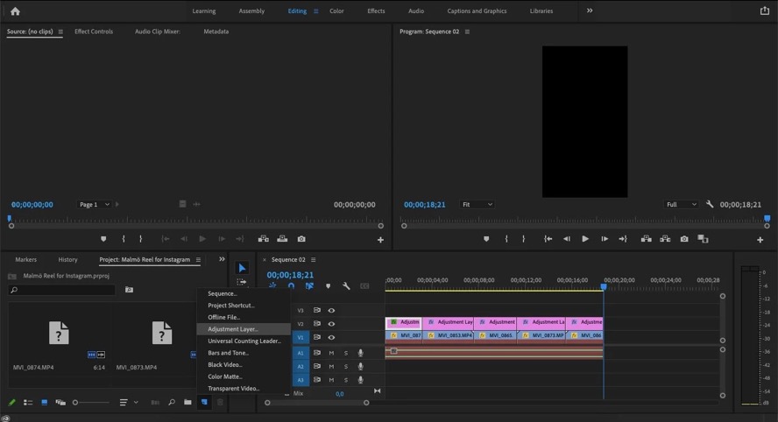Expand the workspace overflow chevrons

point(590,11)
